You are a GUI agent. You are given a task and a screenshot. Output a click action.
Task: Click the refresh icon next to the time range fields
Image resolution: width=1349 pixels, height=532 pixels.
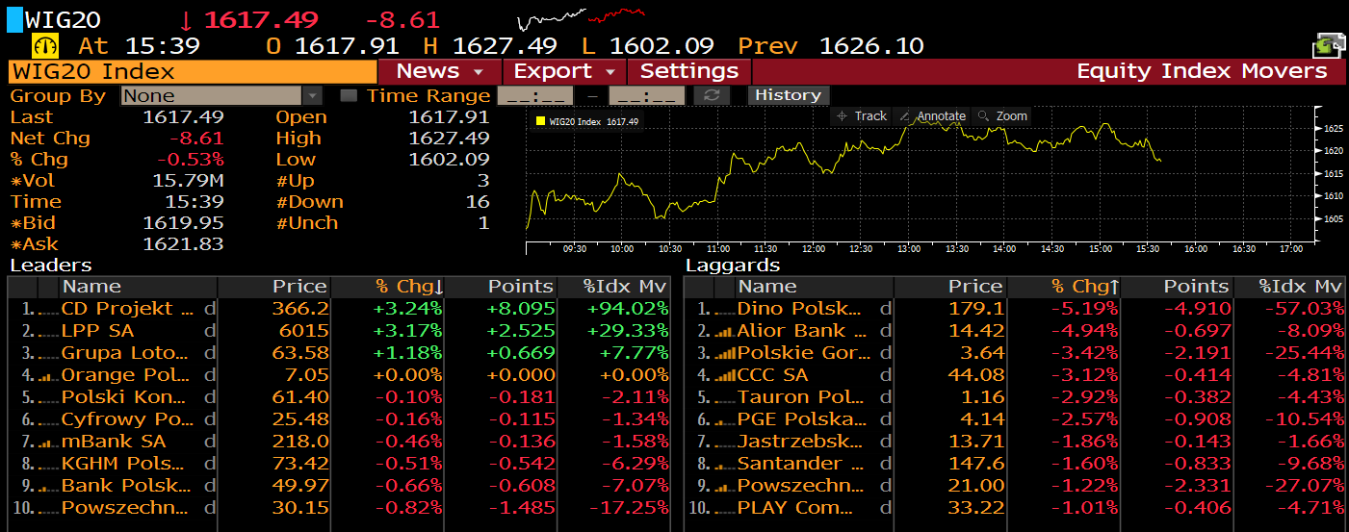click(x=712, y=95)
